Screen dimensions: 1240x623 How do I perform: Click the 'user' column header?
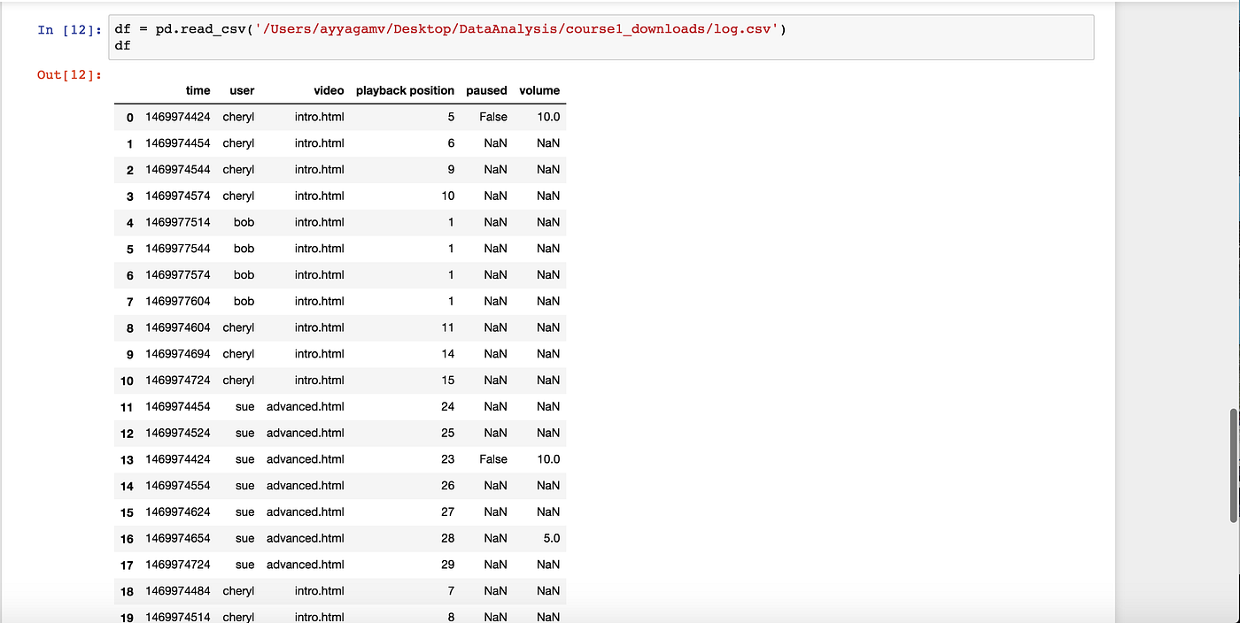[x=242, y=90]
